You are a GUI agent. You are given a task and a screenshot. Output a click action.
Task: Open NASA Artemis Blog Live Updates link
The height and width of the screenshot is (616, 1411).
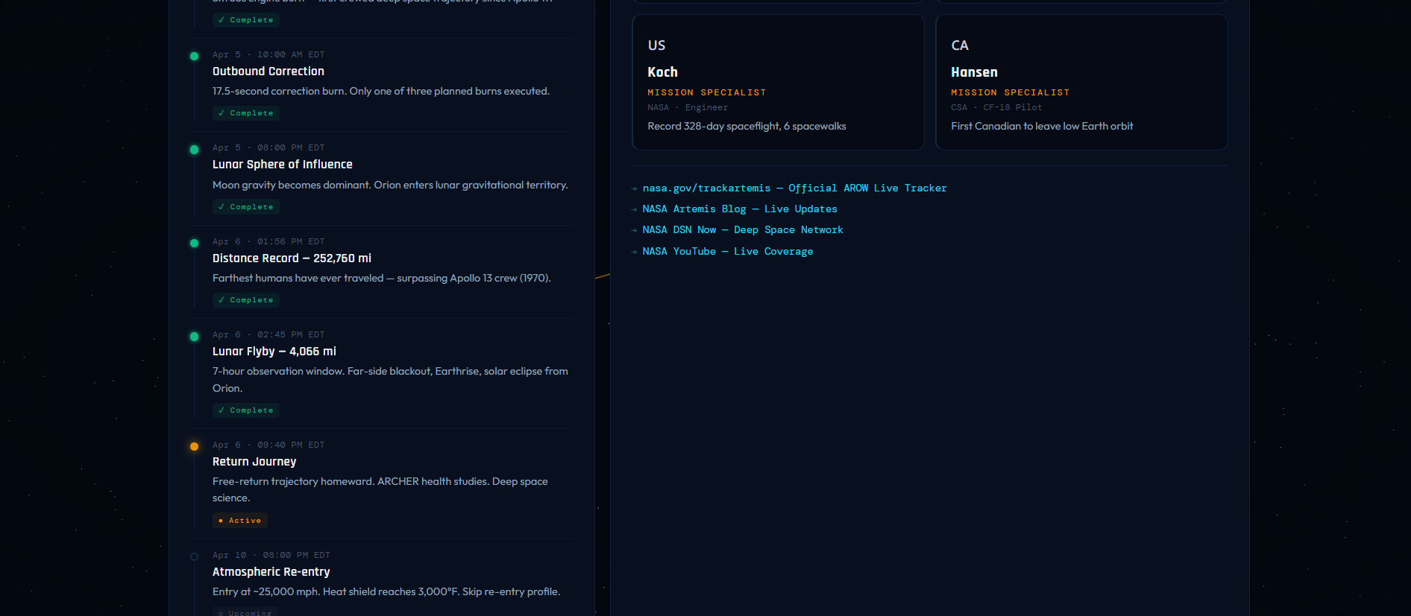[740, 209]
